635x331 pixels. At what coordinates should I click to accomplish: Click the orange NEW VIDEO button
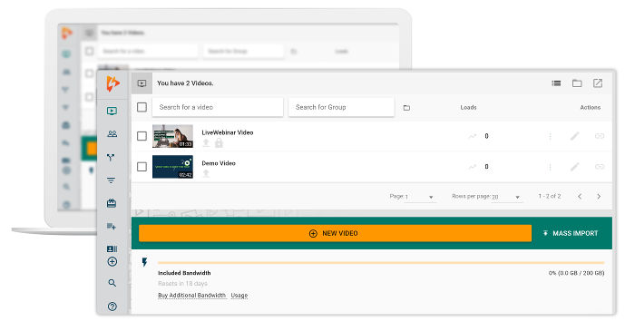[x=335, y=233]
